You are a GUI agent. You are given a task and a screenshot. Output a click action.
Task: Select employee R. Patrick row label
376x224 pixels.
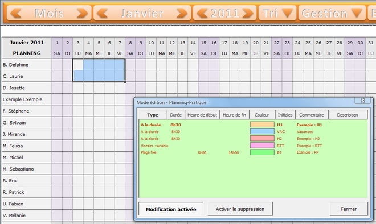[x=27, y=192]
